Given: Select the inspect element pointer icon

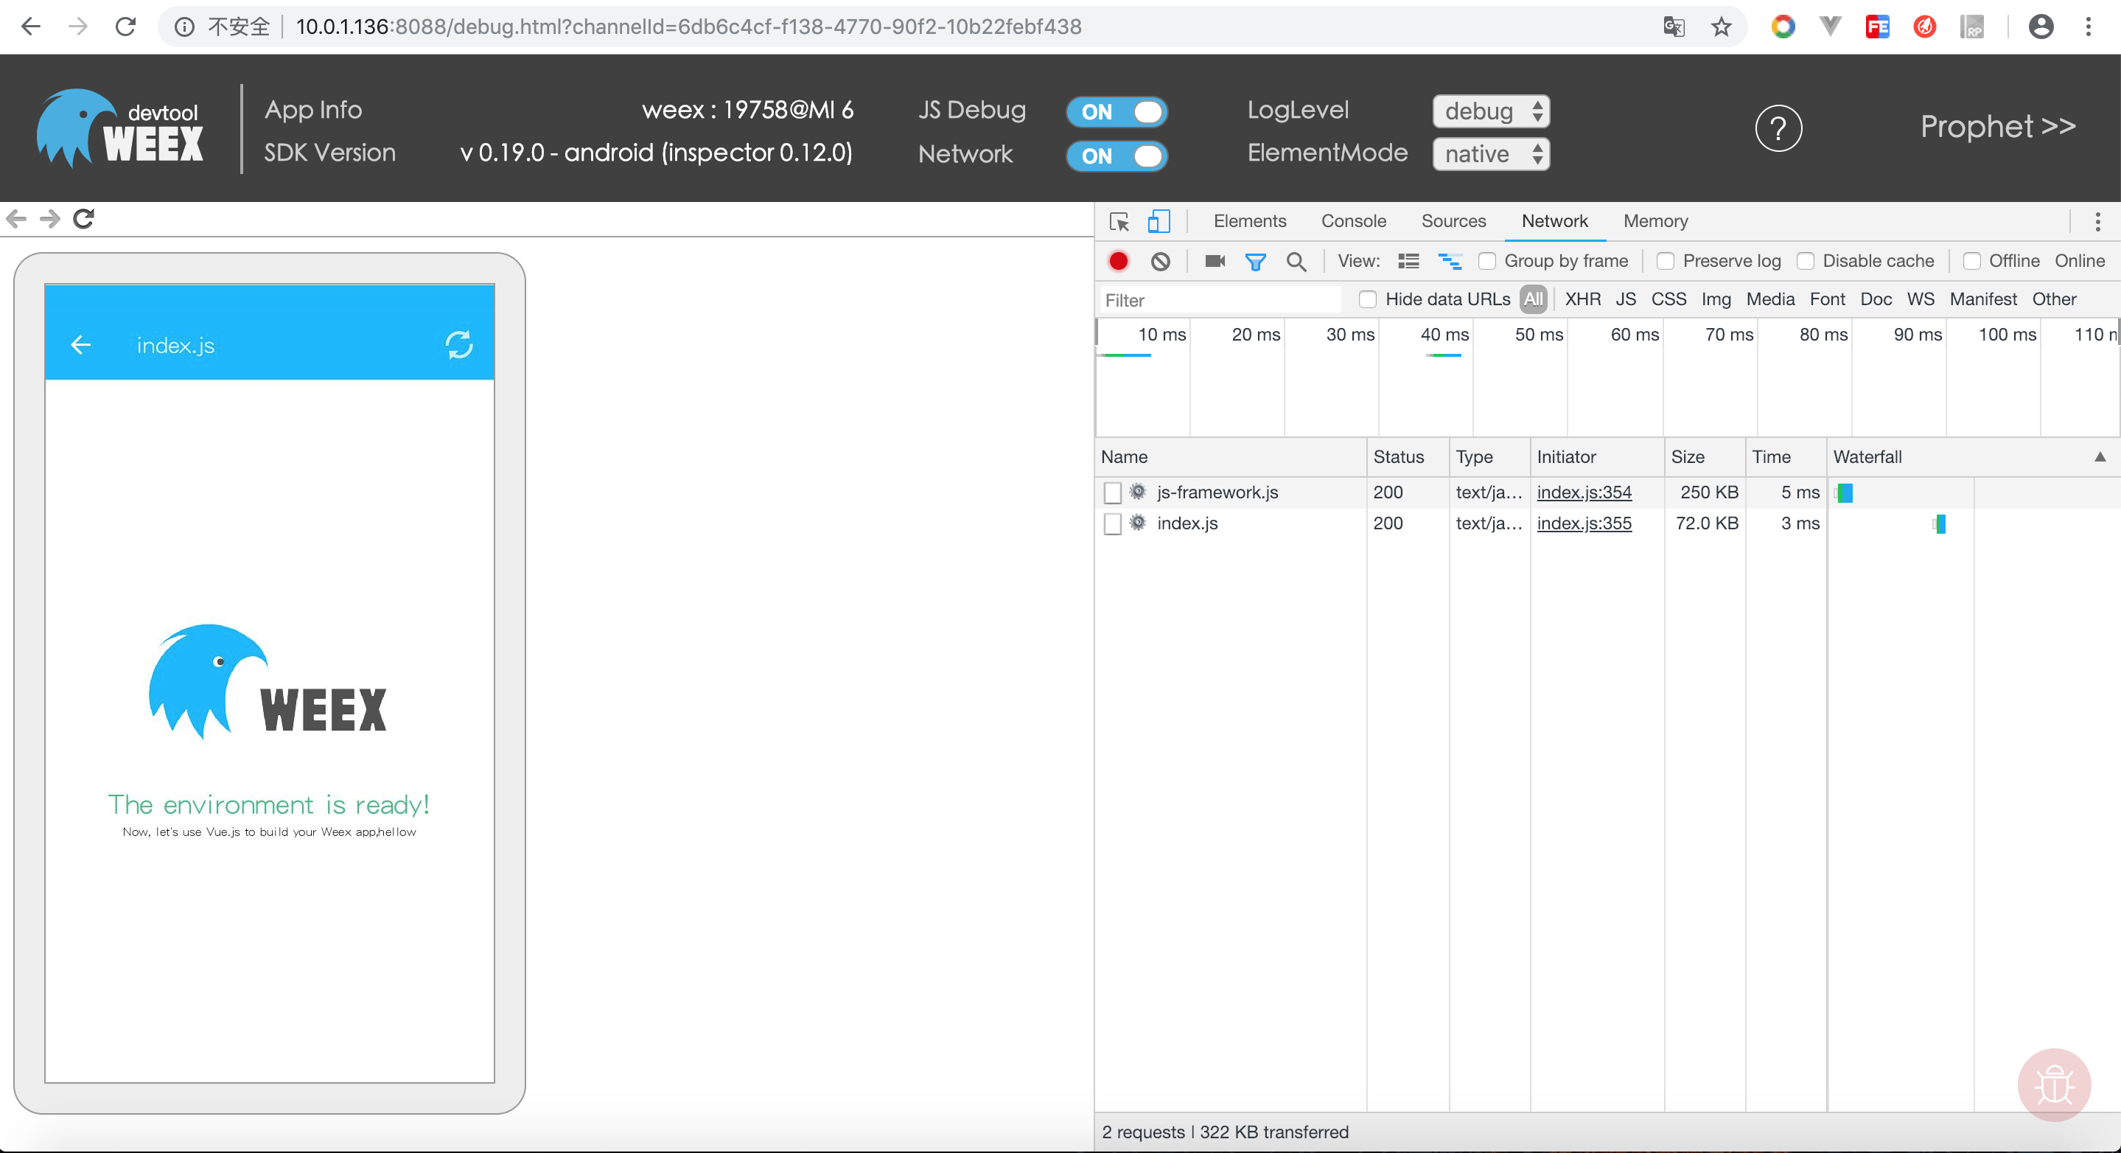Looking at the screenshot, I should [x=1119, y=220].
